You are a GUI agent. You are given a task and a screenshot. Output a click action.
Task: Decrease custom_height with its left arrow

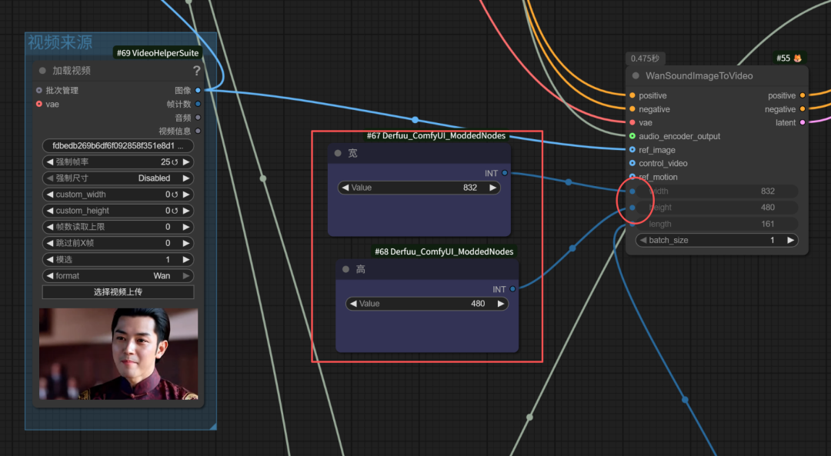[x=50, y=211]
